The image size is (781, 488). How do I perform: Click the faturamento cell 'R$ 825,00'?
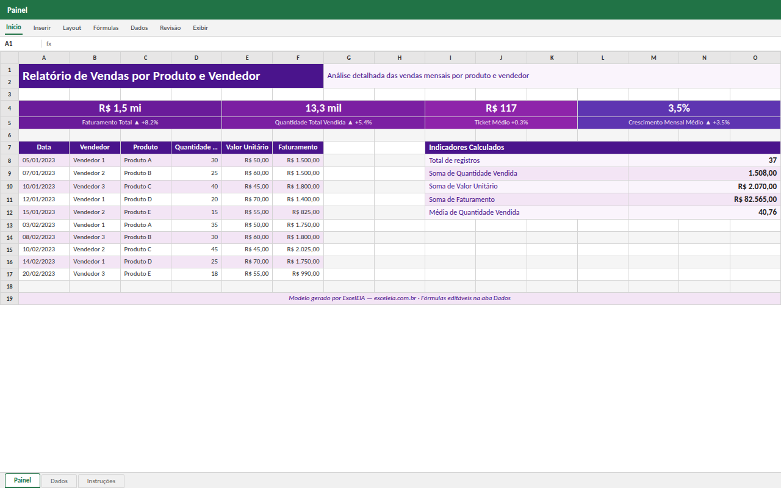[x=298, y=212]
